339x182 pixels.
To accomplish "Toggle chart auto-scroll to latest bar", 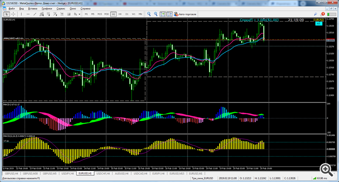I will point(163,14).
